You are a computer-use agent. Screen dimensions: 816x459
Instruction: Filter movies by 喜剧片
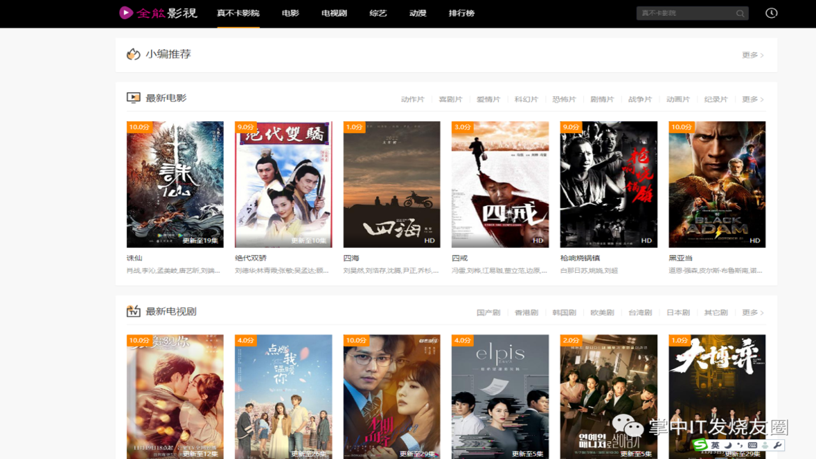click(451, 99)
